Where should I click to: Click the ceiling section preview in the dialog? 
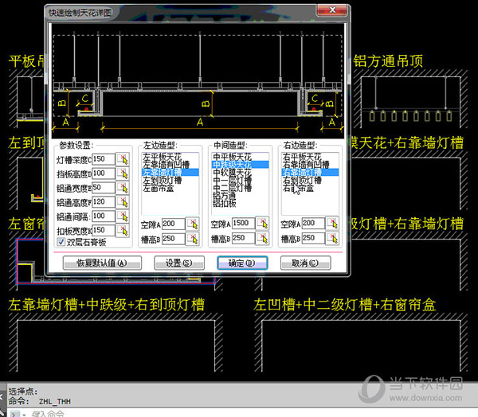point(198,81)
